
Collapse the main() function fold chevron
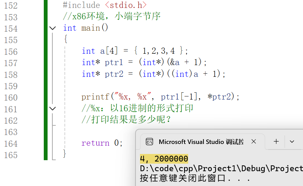[52, 28]
